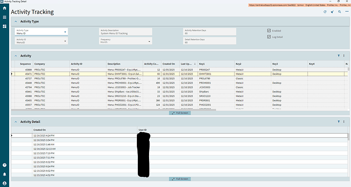351x187 pixels.
Task: Select the row with sequence 45557
Action: (x=180, y=105)
